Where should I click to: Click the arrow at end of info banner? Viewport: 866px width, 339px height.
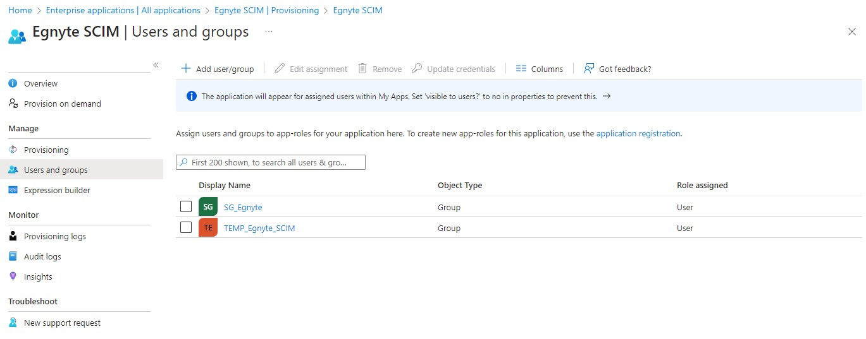coord(606,97)
